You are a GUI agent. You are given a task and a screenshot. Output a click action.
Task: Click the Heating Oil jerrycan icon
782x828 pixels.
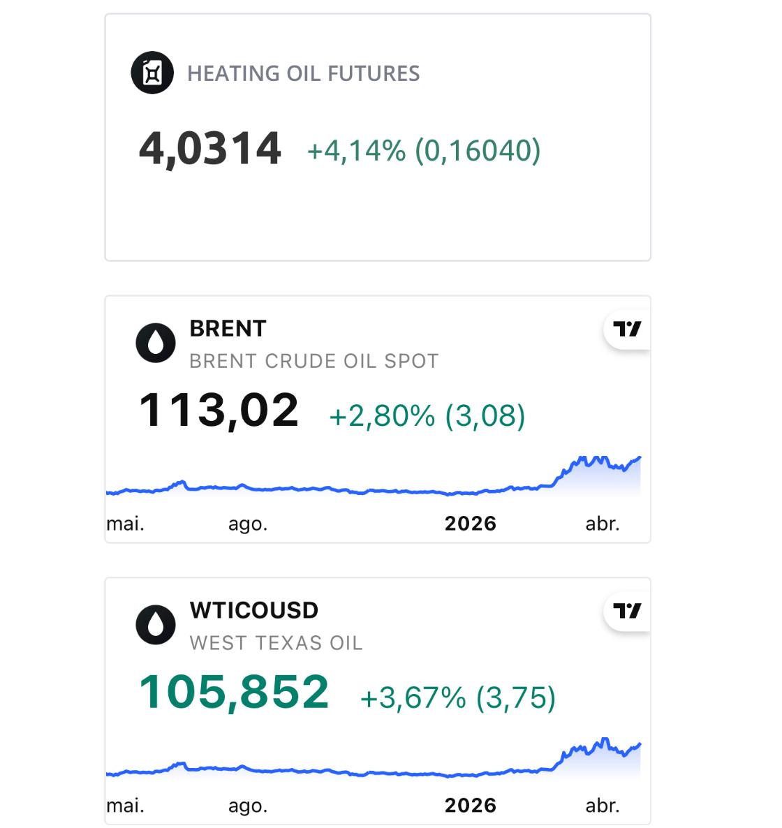pos(152,73)
